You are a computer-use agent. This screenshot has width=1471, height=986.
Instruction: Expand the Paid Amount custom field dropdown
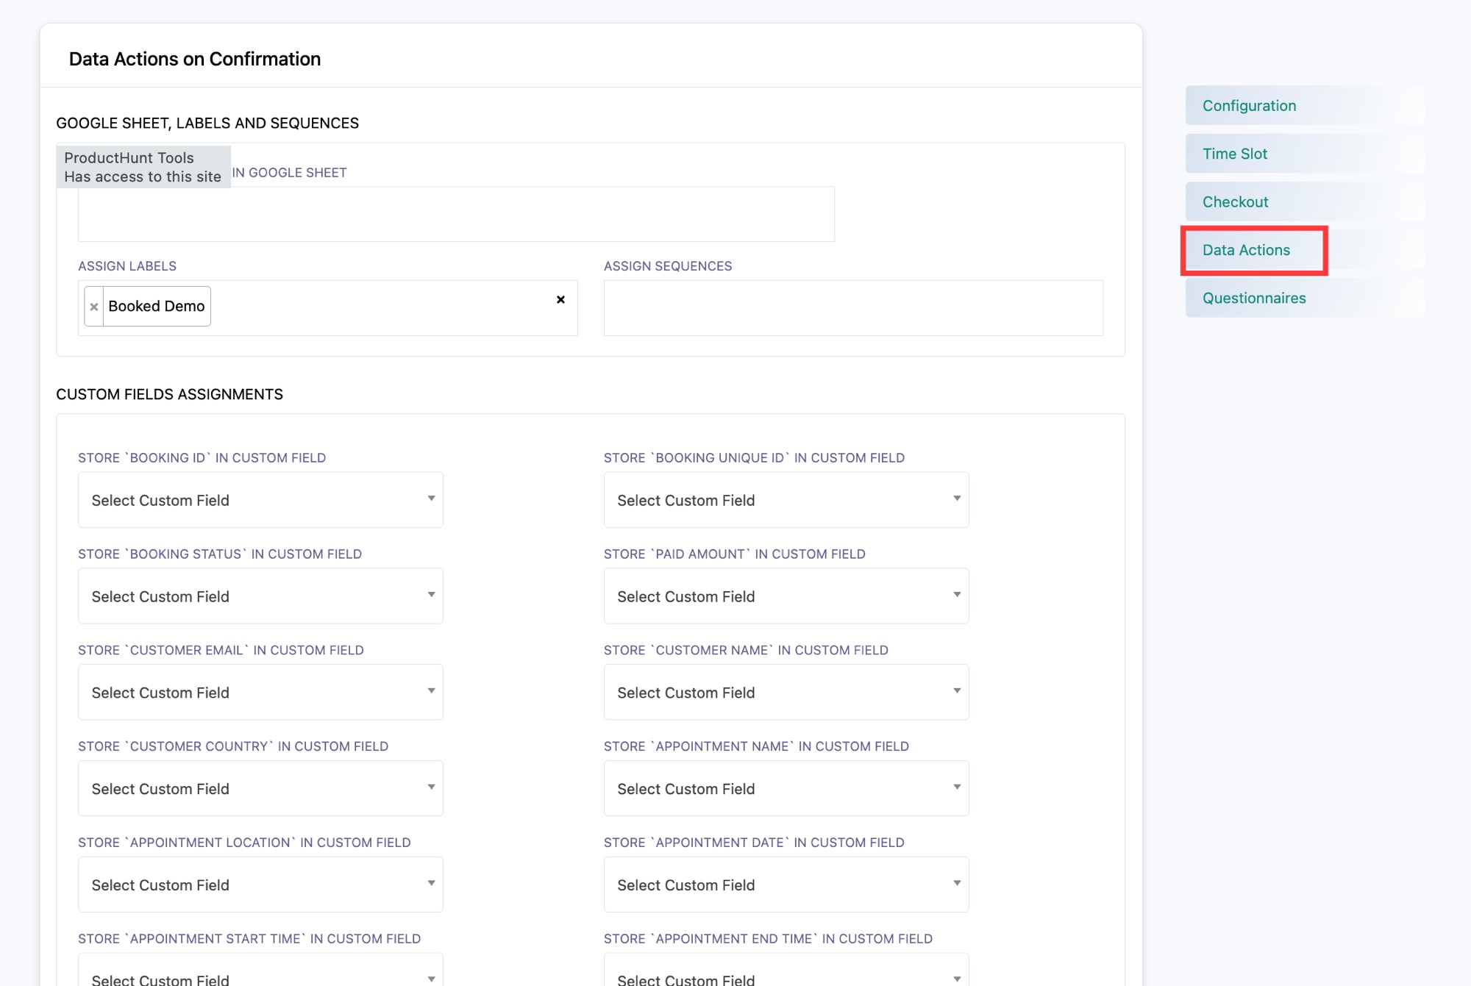(x=786, y=596)
